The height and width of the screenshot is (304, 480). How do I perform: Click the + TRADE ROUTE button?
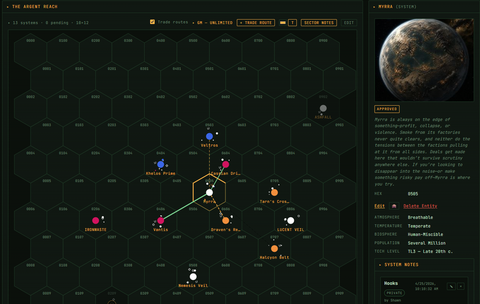pos(256,23)
